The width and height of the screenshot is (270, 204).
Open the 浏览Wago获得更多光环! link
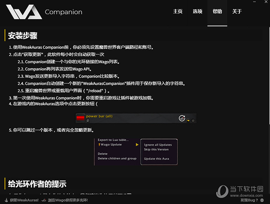pyautogui.click(x=68, y=200)
